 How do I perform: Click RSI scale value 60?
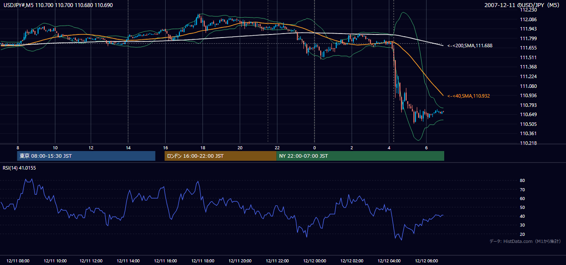tap(523, 198)
